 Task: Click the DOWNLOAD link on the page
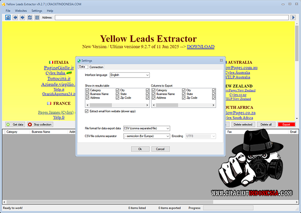(201, 46)
